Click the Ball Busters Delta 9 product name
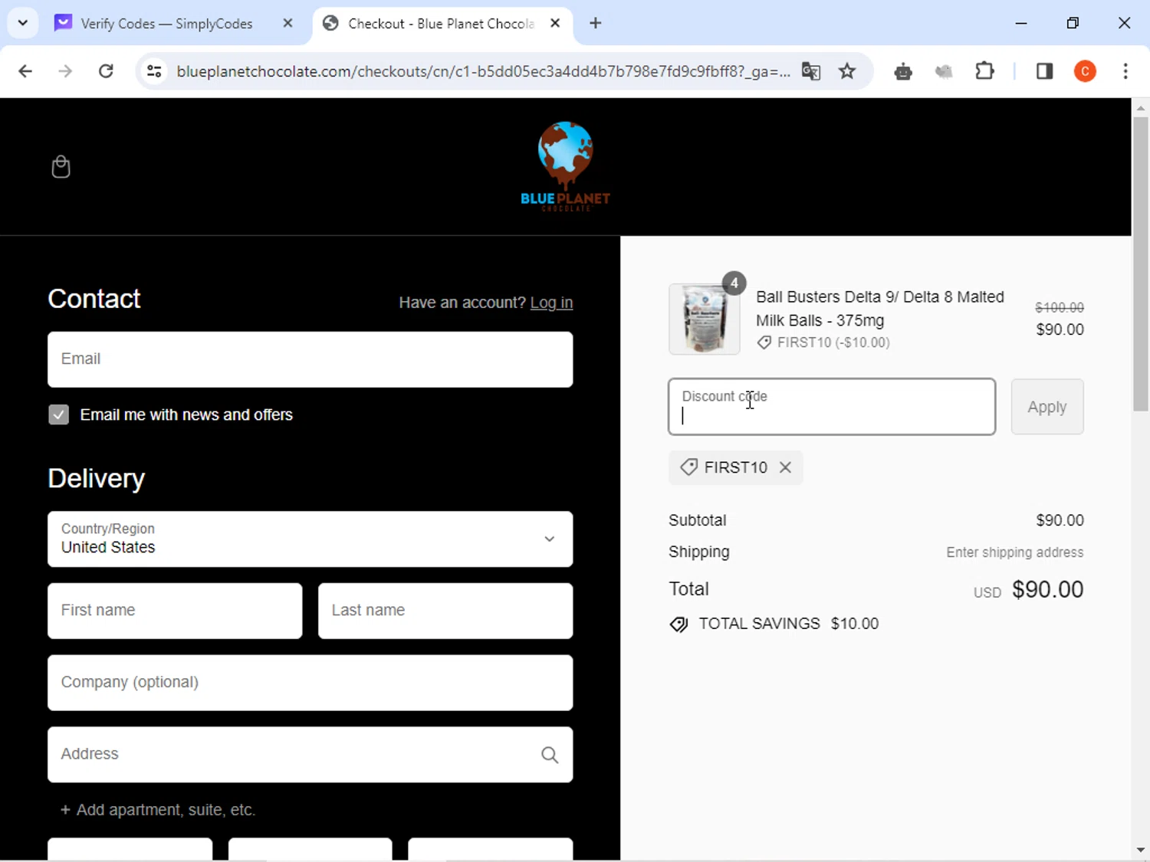 880,309
